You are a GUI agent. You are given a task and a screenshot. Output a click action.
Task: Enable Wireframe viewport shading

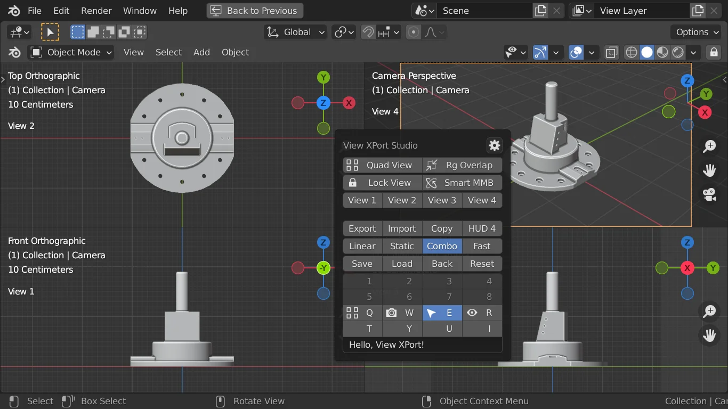[631, 52]
